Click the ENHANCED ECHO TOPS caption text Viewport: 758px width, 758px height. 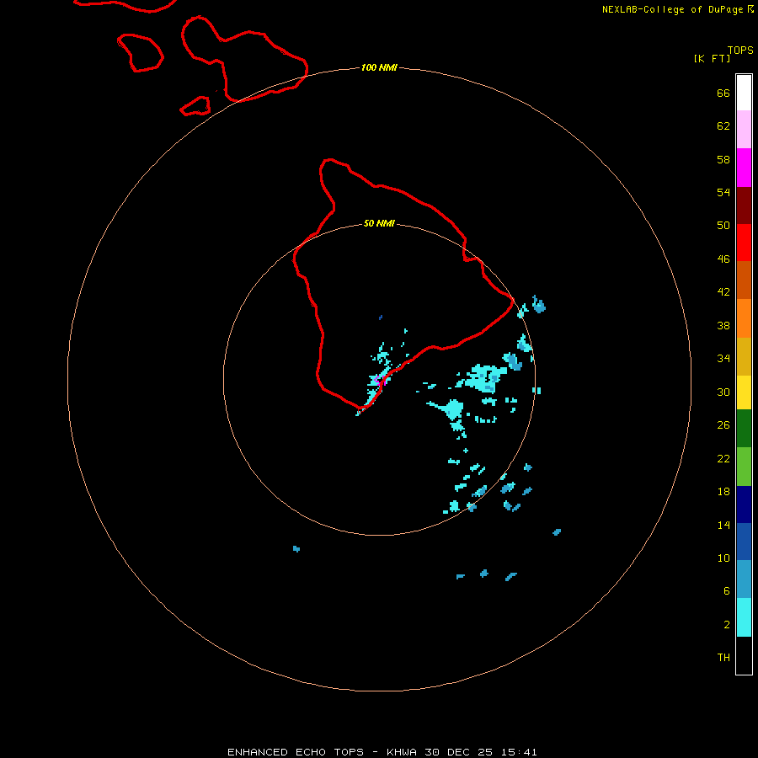click(x=296, y=752)
